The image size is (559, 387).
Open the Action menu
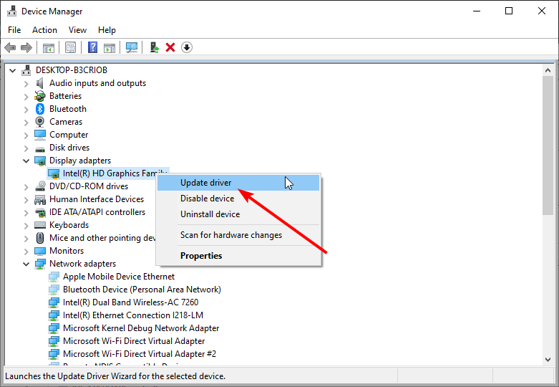[x=44, y=30]
